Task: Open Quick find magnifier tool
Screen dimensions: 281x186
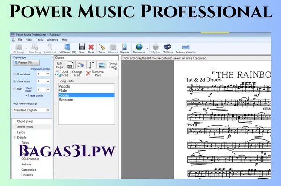Action: 50,49
